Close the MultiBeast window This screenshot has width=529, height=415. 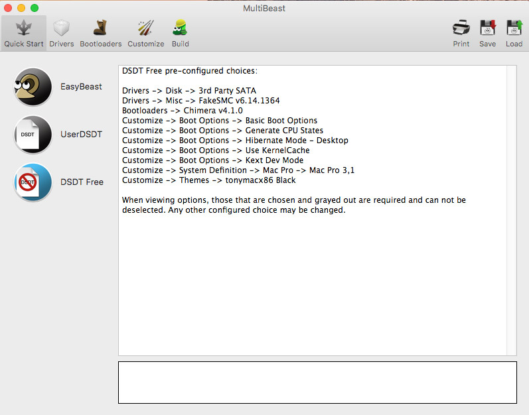tap(8, 8)
